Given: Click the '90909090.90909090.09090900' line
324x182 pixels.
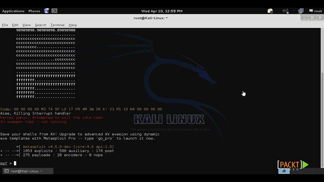Looking at the screenshot, I should (46, 30).
